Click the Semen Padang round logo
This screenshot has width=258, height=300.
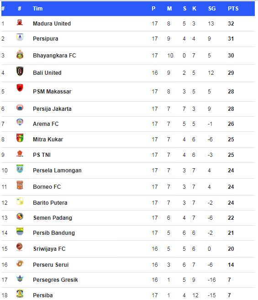pyautogui.click(x=20, y=217)
